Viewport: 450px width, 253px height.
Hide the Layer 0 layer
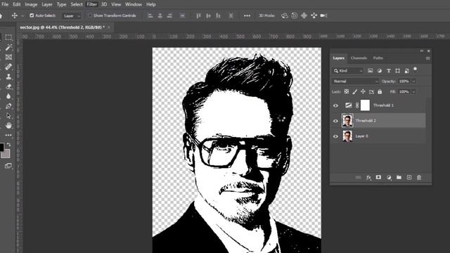335,136
